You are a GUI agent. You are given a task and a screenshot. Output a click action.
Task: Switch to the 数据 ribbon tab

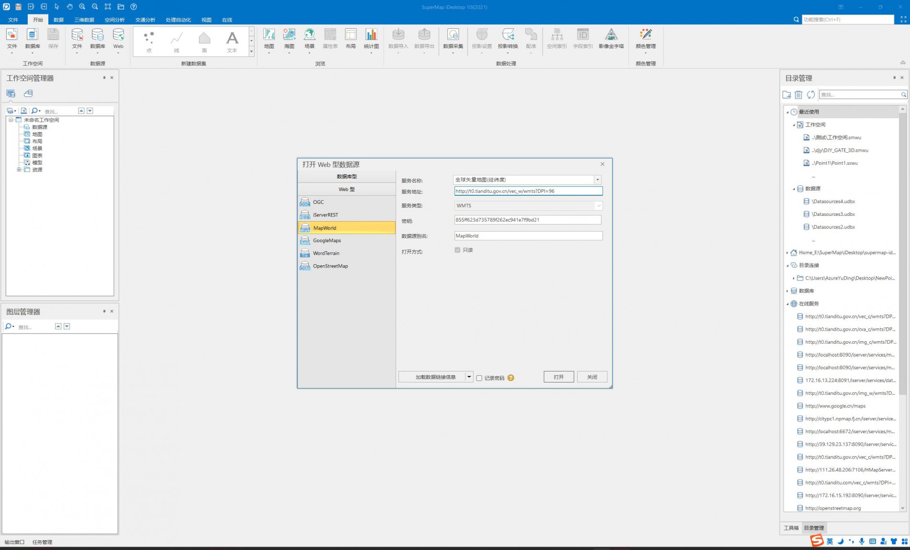point(58,20)
